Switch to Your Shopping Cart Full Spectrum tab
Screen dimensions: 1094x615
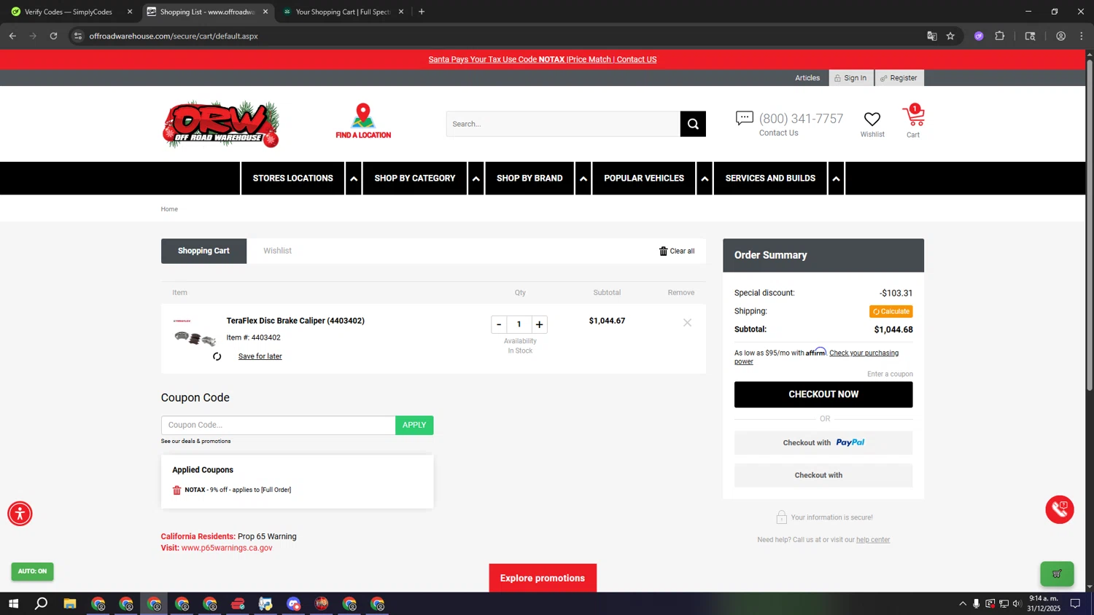click(343, 12)
